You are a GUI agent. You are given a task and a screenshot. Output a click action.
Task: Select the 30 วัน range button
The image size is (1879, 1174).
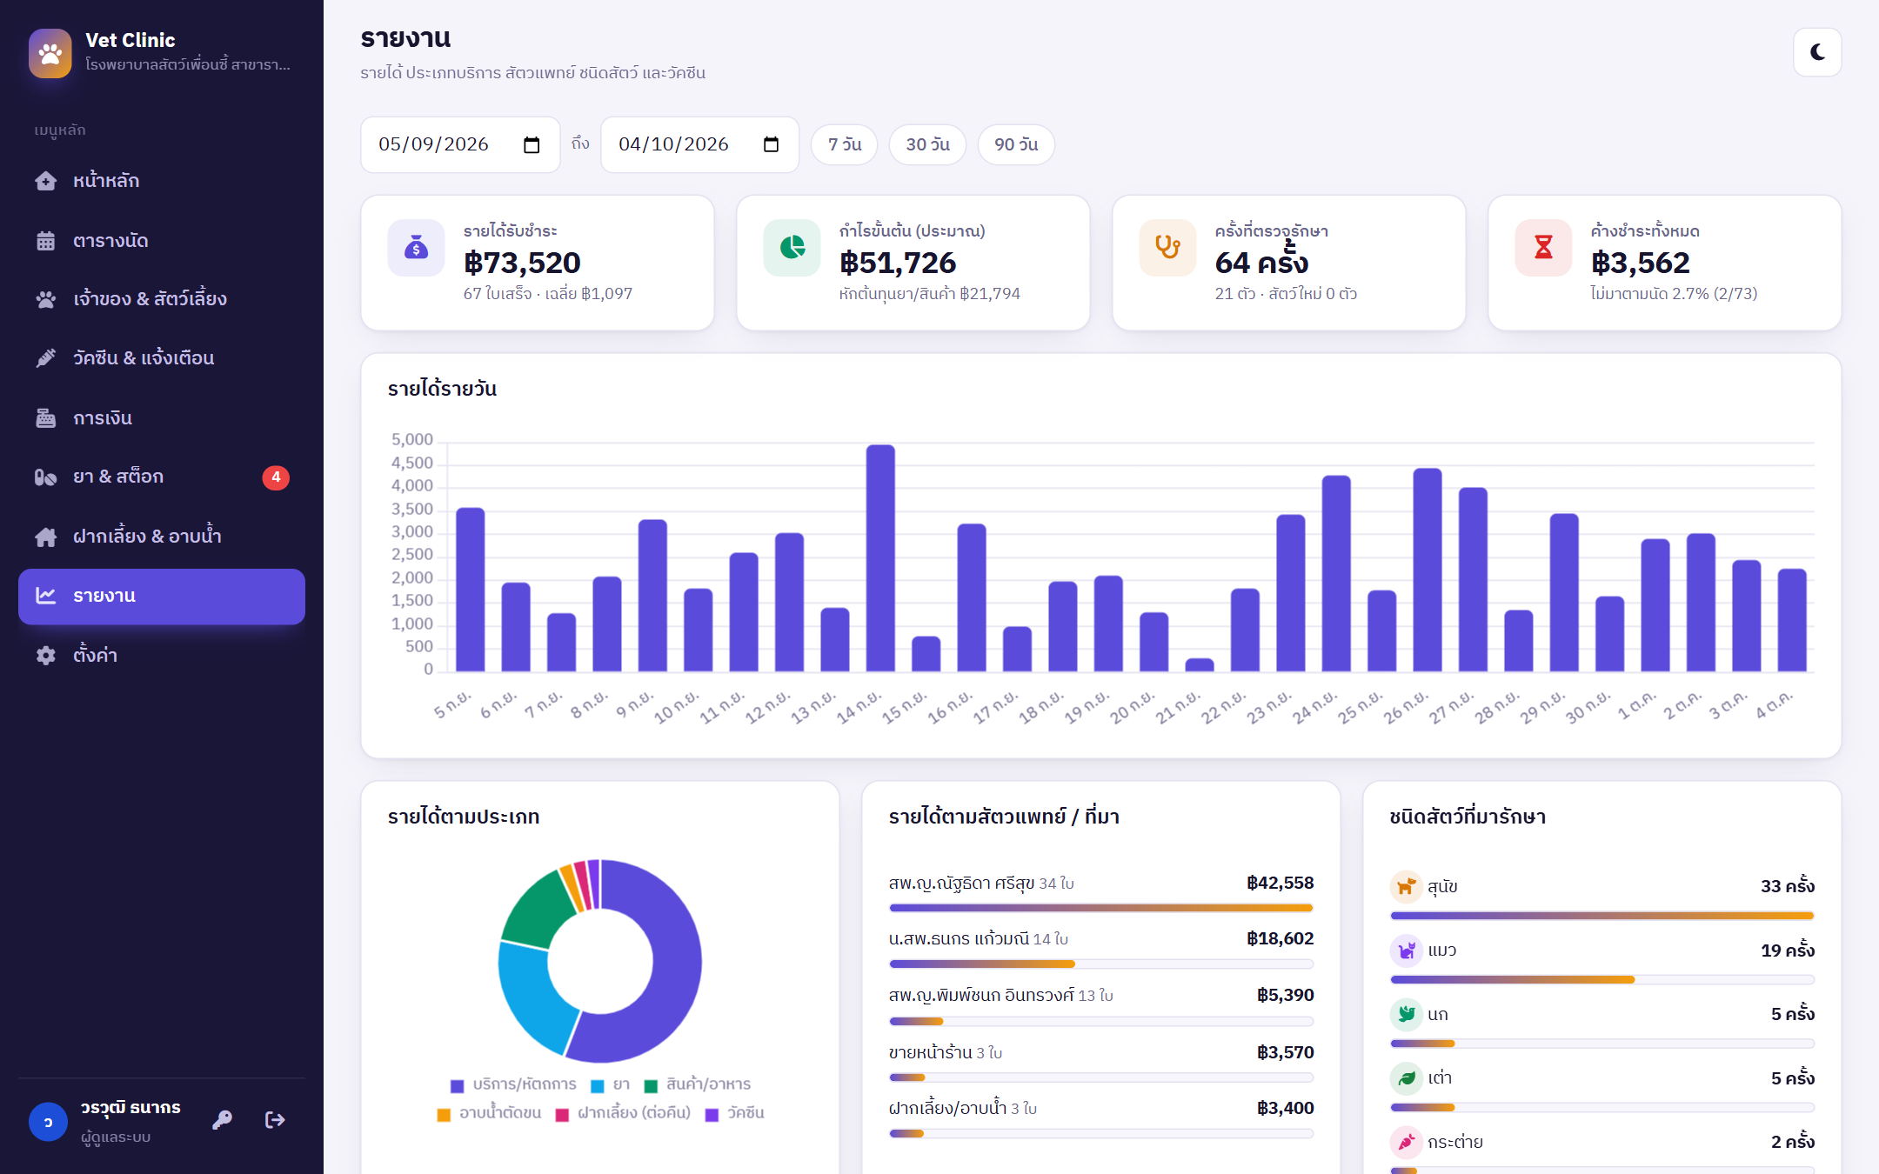(927, 144)
